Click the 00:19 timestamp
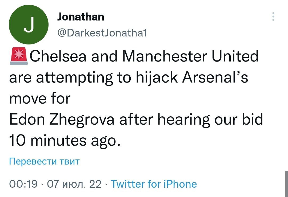The height and width of the screenshot is (197, 288). pyautogui.click(x=23, y=184)
